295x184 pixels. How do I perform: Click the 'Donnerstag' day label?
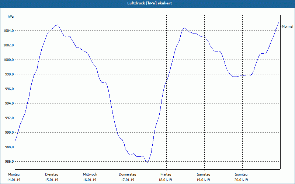[127, 174]
